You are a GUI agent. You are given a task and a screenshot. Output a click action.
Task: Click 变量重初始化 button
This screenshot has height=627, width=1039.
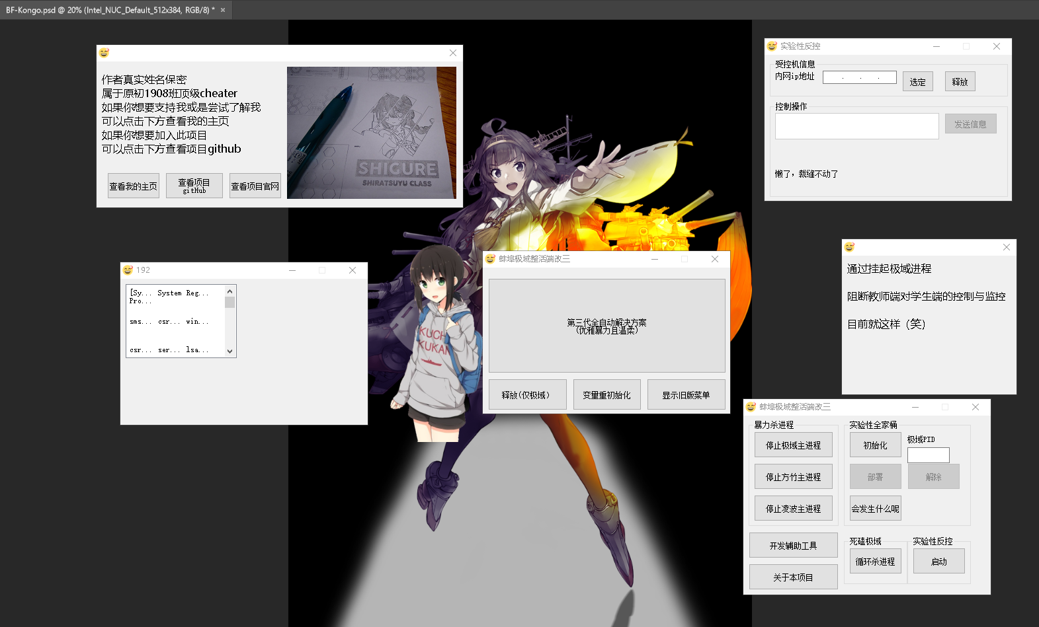pyautogui.click(x=607, y=395)
